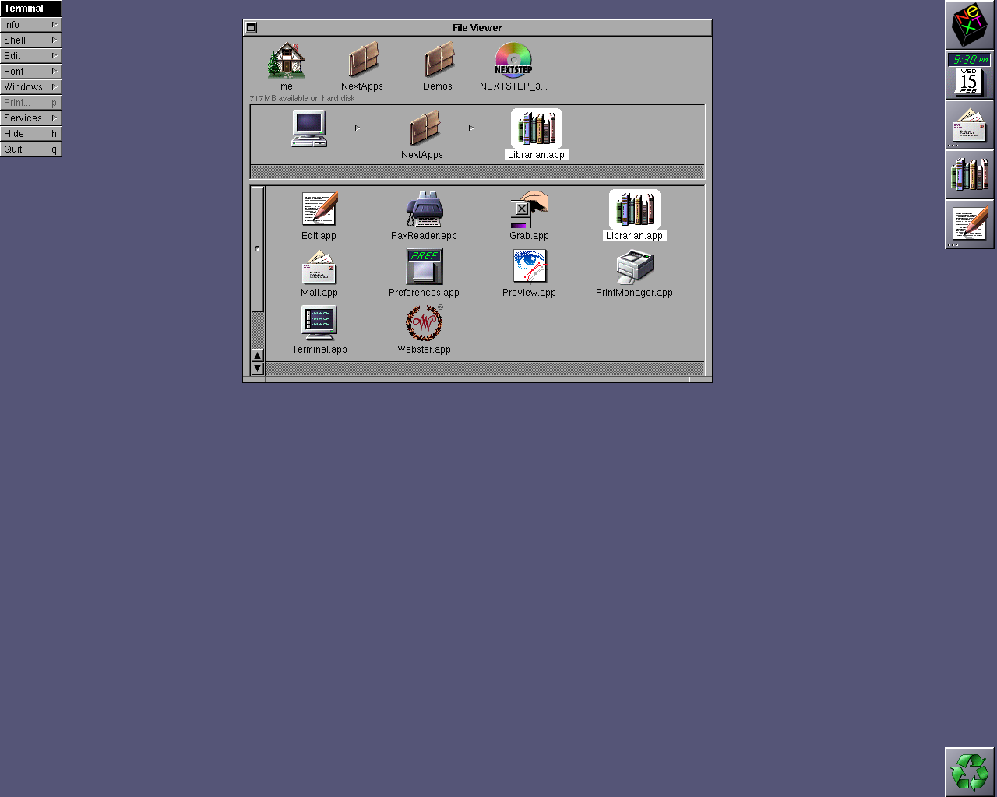Image resolution: width=997 pixels, height=797 pixels.
Task: Click the browser scroll down arrow
Action: coord(258,368)
